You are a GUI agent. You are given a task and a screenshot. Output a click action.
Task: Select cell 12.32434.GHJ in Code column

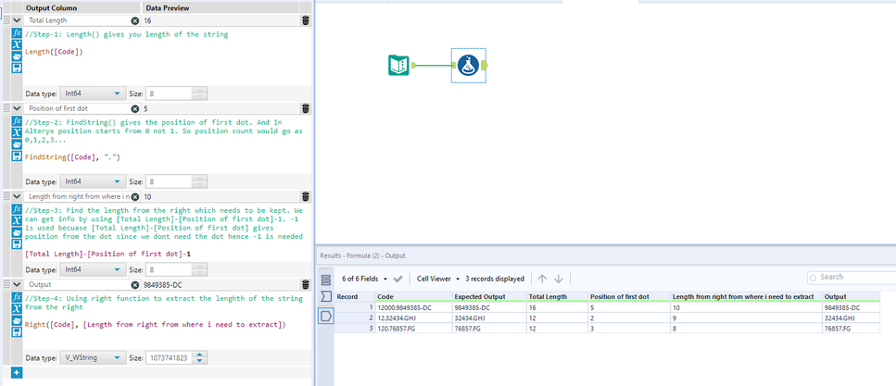tap(413, 318)
